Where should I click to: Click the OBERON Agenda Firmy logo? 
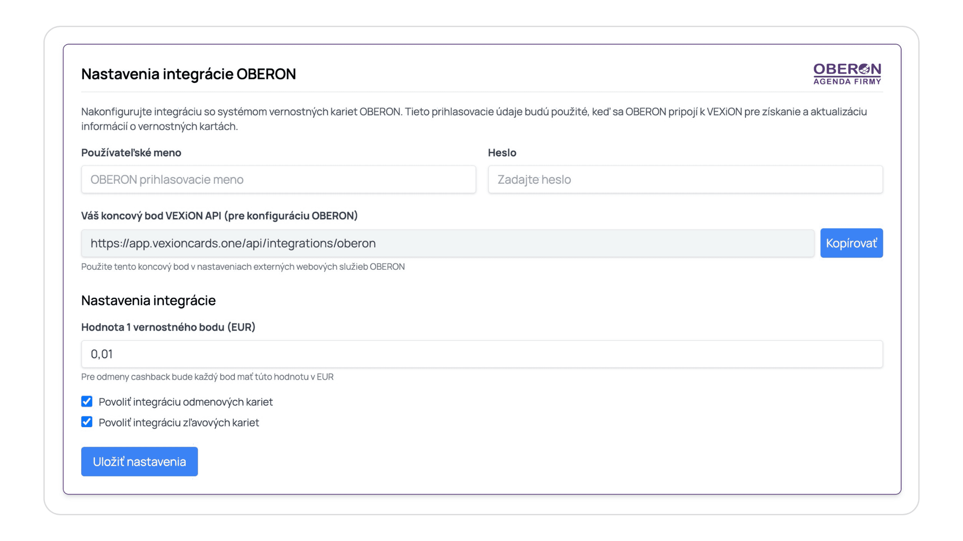847,74
